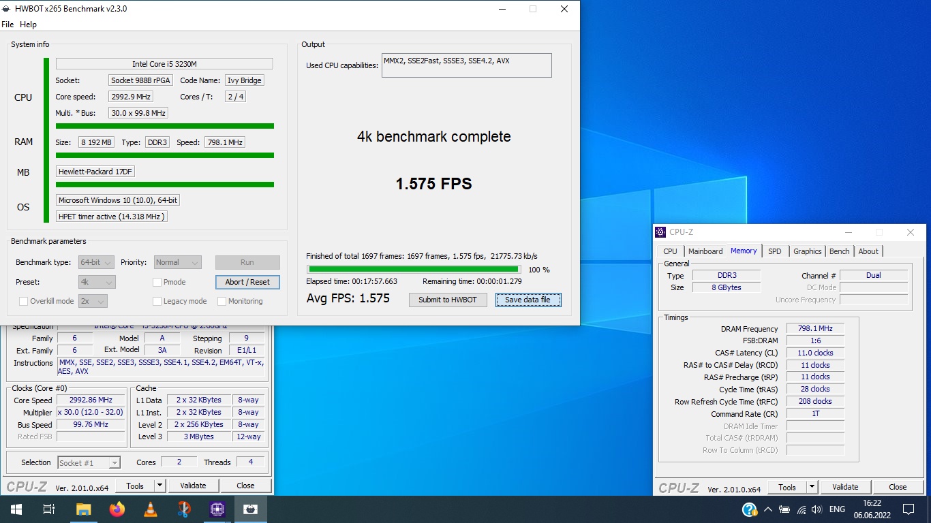Click the 100% benchmark progress bar
Image resolution: width=931 pixels, height=523 pixels.
[x=414, y=270]
